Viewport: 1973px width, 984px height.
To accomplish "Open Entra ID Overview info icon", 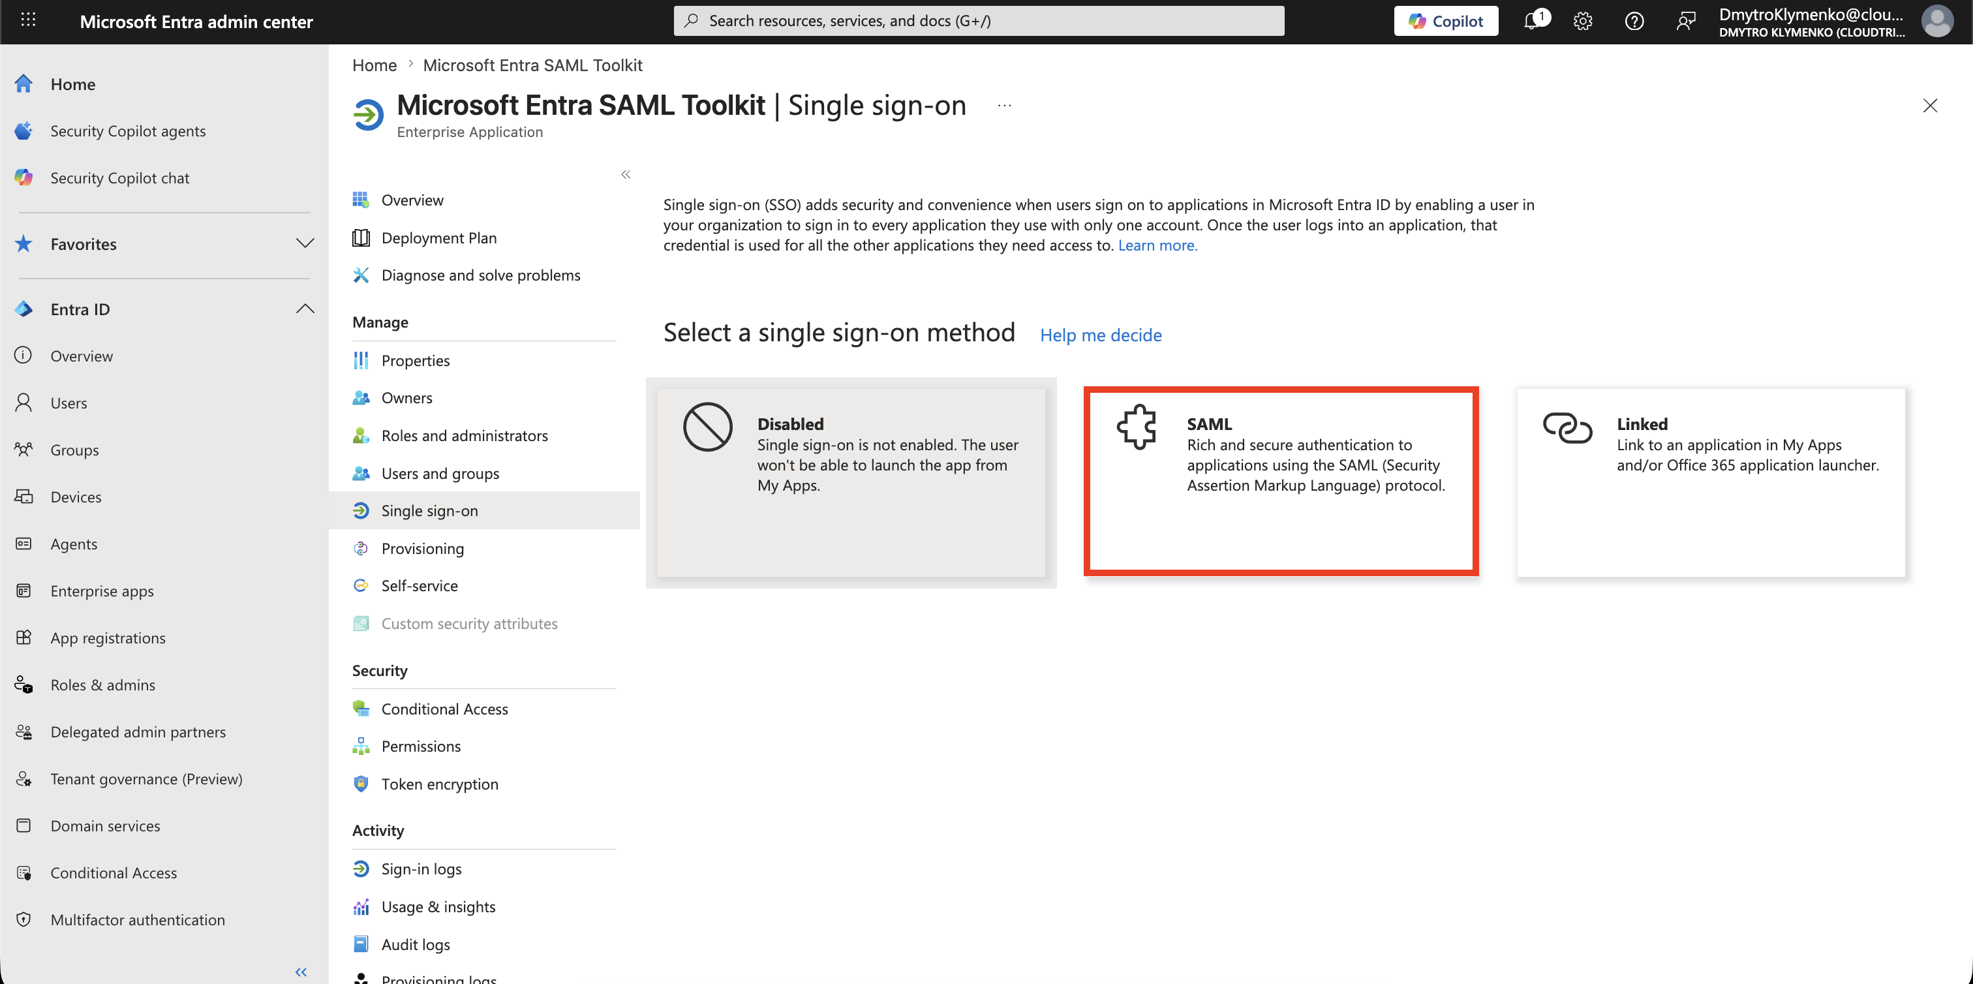I will pyautogui.click(x=23, y=356).
